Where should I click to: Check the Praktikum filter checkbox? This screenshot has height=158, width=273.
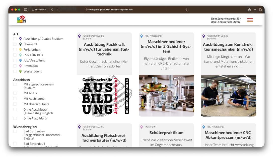point(15,66)
